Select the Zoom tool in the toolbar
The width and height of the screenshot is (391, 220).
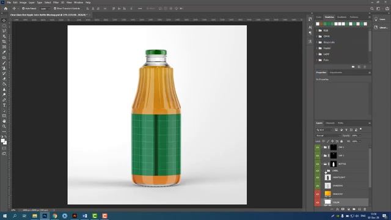[4, 127]
